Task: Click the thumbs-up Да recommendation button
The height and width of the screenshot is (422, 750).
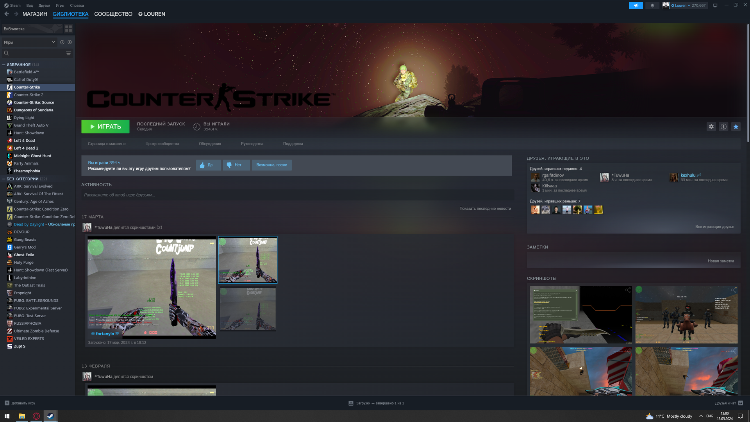Action: pos(208,165)
